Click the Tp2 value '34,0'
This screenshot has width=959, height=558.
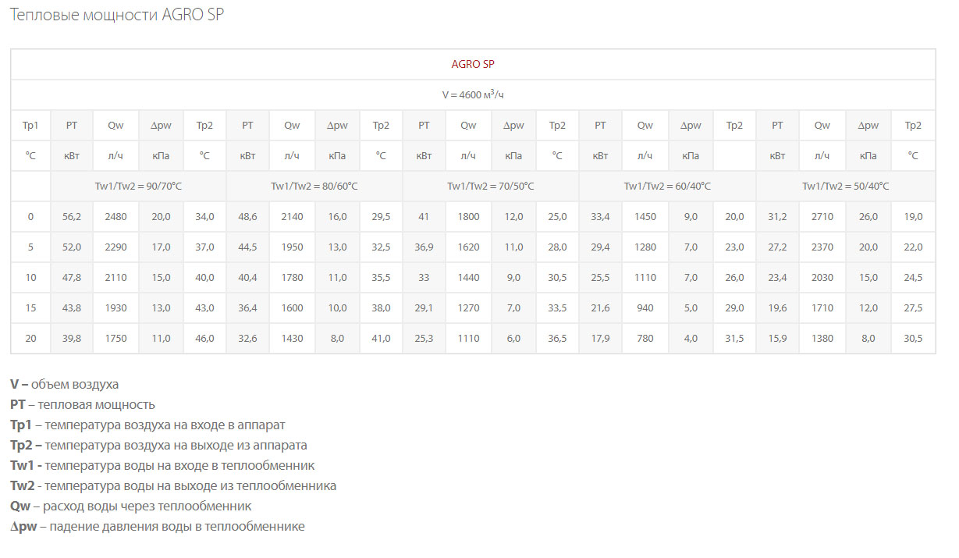(204, 216)
